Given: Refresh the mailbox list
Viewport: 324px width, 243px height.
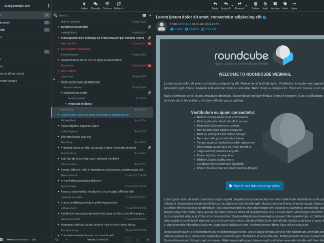Looking at the screenshot, I should pyautogui.click(x=119, y=6).
